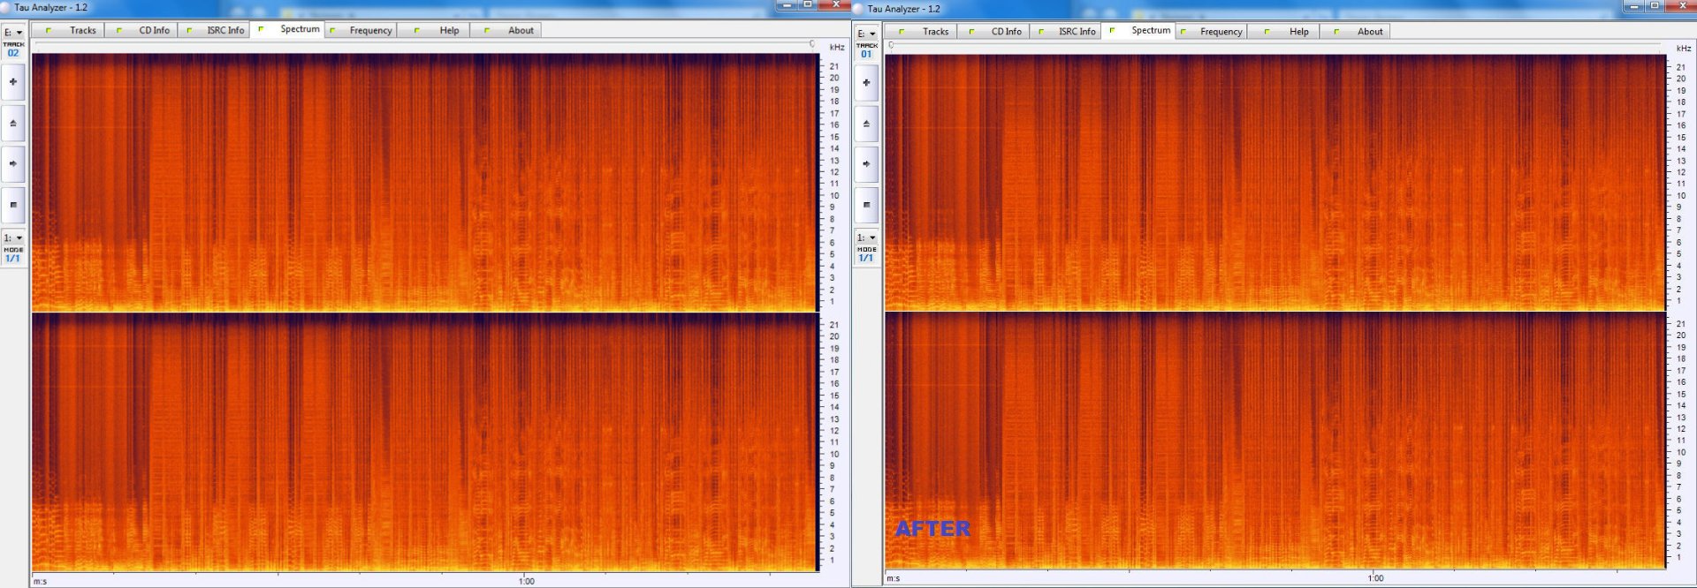Image resolution: width=1697 pixels, height=588 pixels.
Task: Click the right-arrow start button in left window
Action: pos(13,163)
